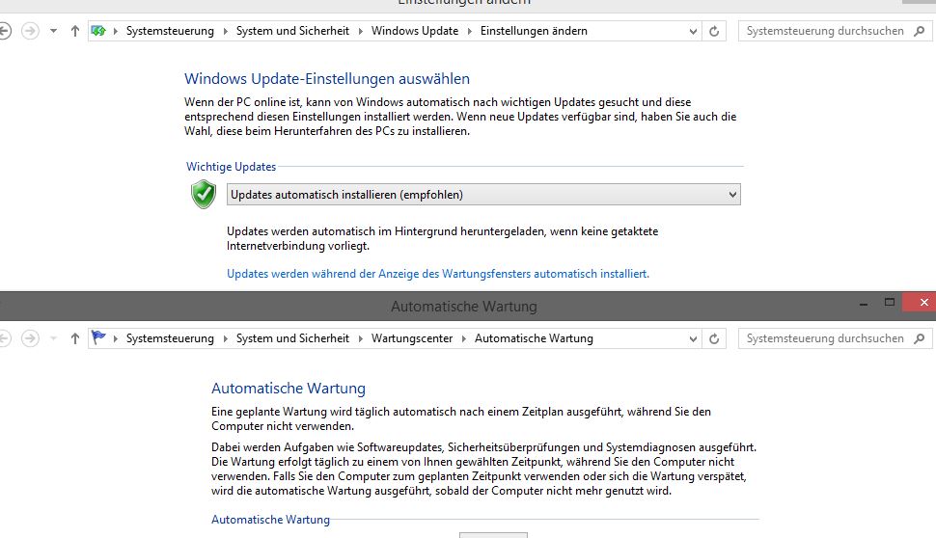
Task: Maximize the Automatische Wartung window
Action: tap(889, 303)
